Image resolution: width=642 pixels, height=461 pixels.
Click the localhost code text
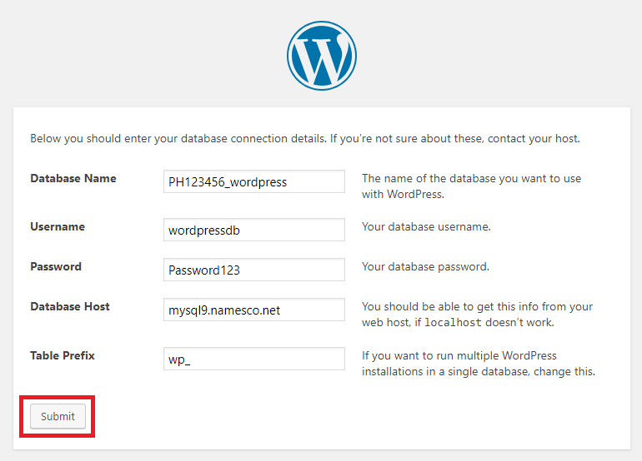[x=453, y=323]
